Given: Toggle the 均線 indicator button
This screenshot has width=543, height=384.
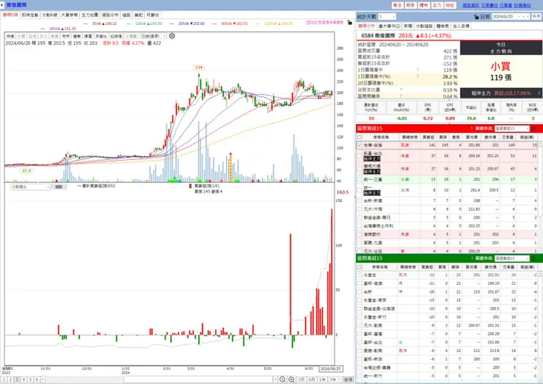Looking at the screenshot, I should point(10,36).
